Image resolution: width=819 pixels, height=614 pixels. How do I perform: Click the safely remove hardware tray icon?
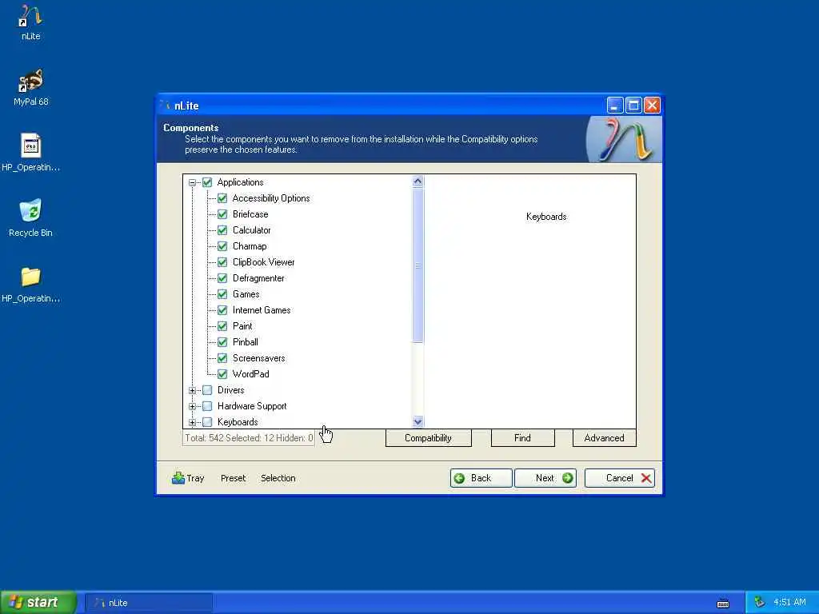(760, 602)
